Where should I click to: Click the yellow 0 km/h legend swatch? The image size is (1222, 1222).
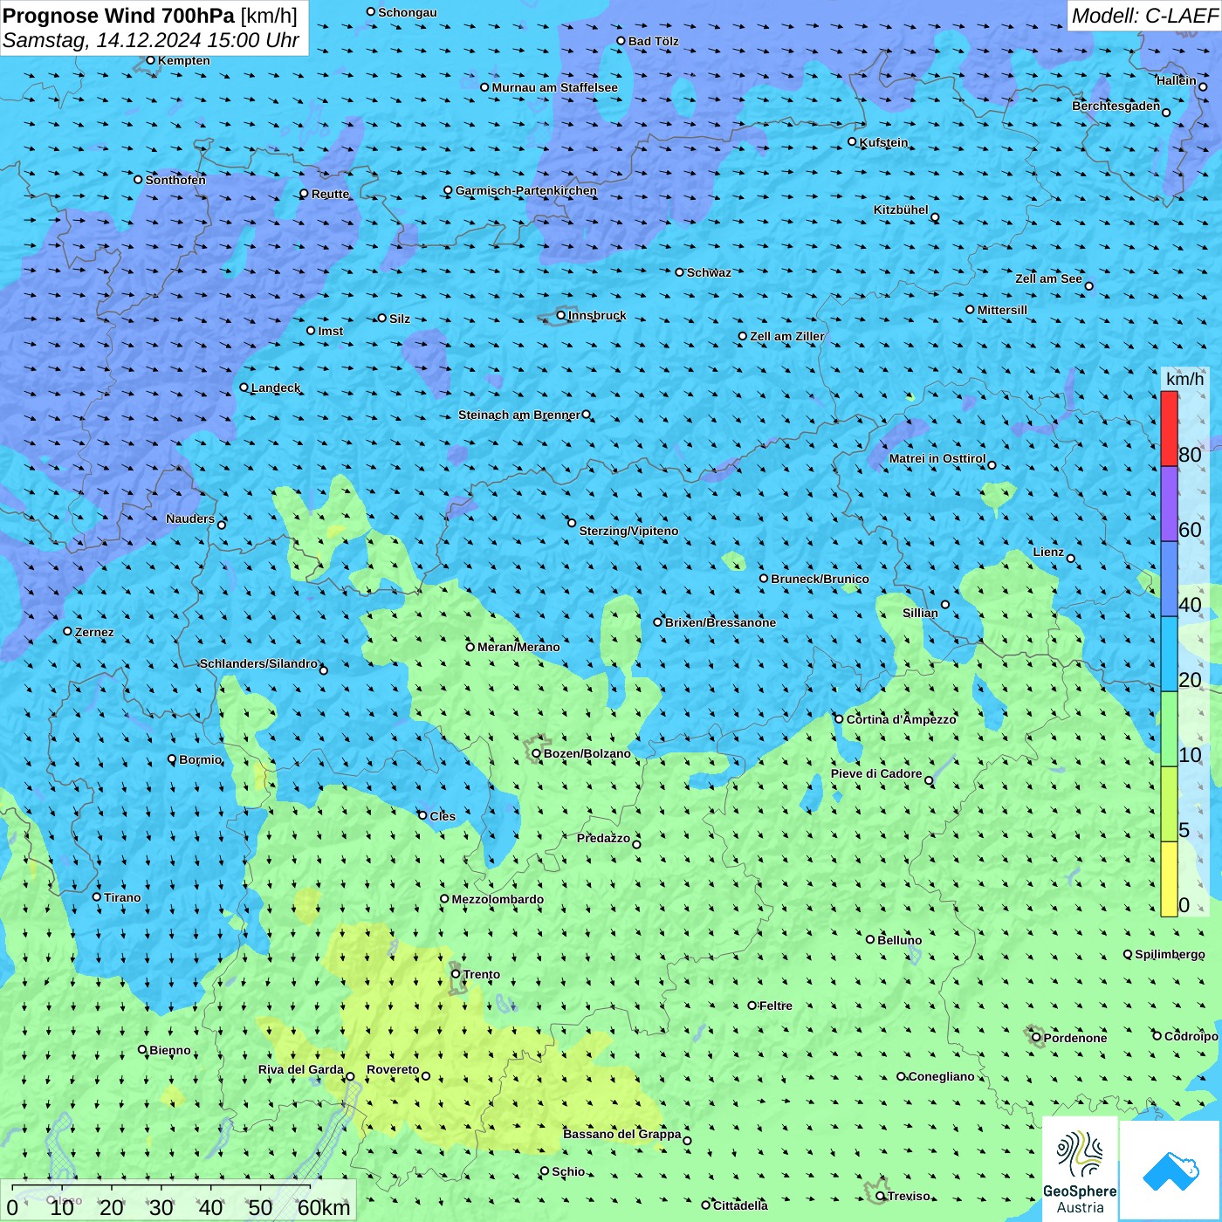1169,879
